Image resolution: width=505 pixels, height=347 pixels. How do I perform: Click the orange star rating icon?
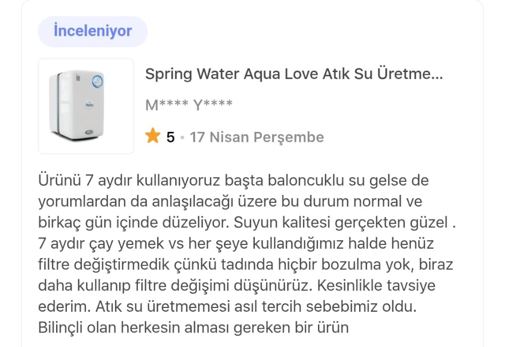pyautogui.click(x=153, y=136)
